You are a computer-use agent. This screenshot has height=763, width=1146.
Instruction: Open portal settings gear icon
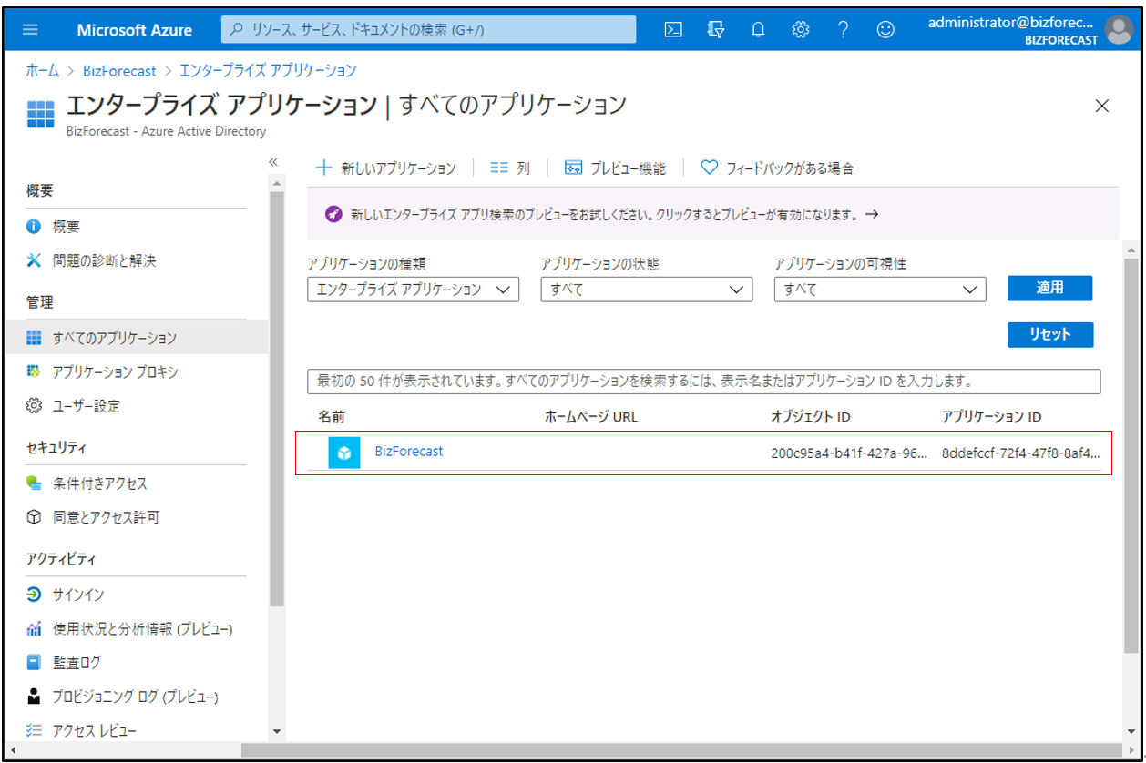pos(801,30)
